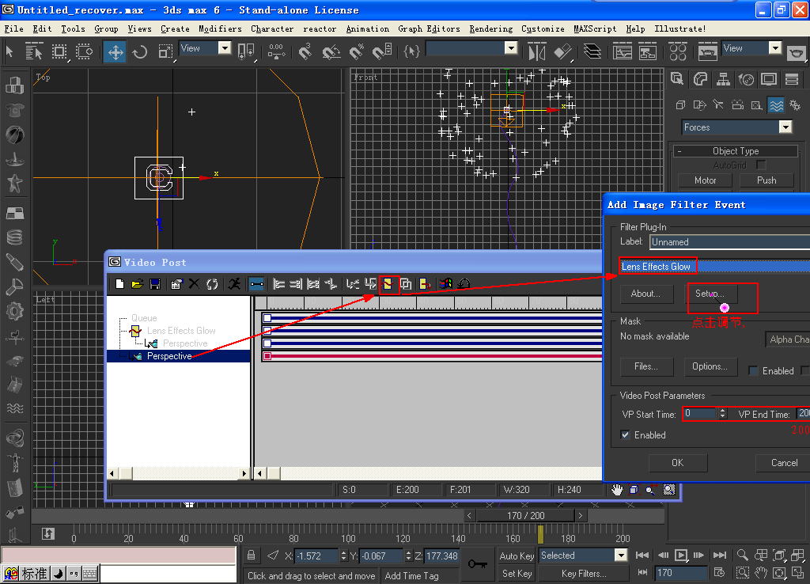Open the Graph Editors menu
Image resolution: width=810 pixels, height=584 pixels.
(x=429, y=29)
